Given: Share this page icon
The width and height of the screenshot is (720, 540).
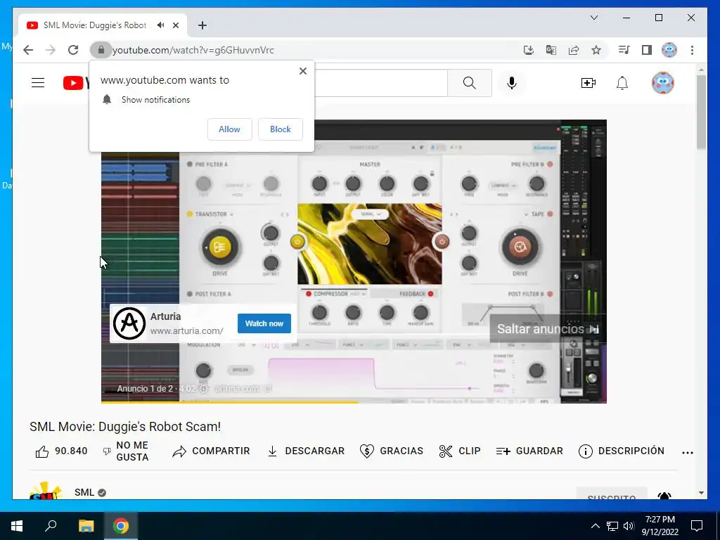Looking at the screenshot, I should [x=574, y=50].
